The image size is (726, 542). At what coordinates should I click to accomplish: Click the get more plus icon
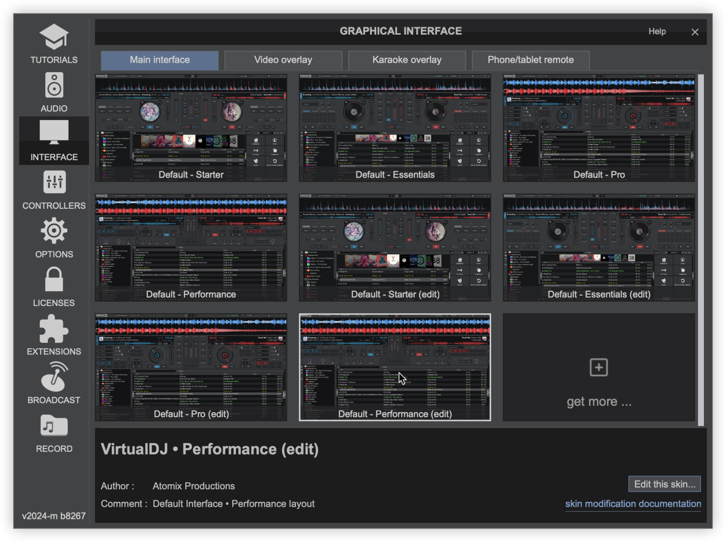point(599,367)
